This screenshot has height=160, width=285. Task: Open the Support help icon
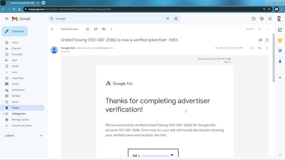[x=254, y=19]
